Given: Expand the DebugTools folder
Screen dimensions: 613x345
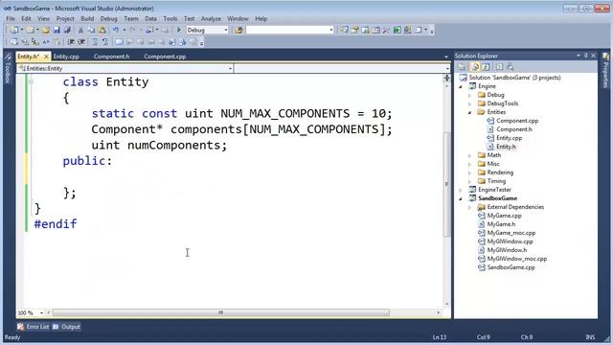Looking at the screenshot, I should pos(470,103).
